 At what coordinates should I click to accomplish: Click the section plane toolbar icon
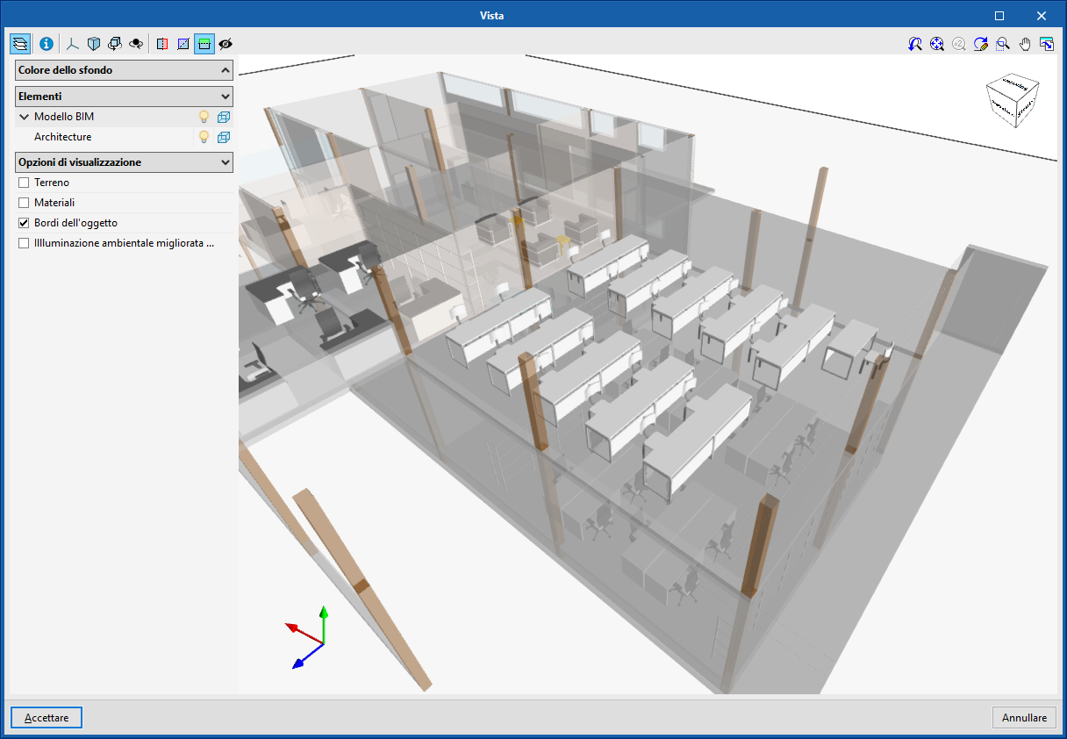tap(161, 43)
